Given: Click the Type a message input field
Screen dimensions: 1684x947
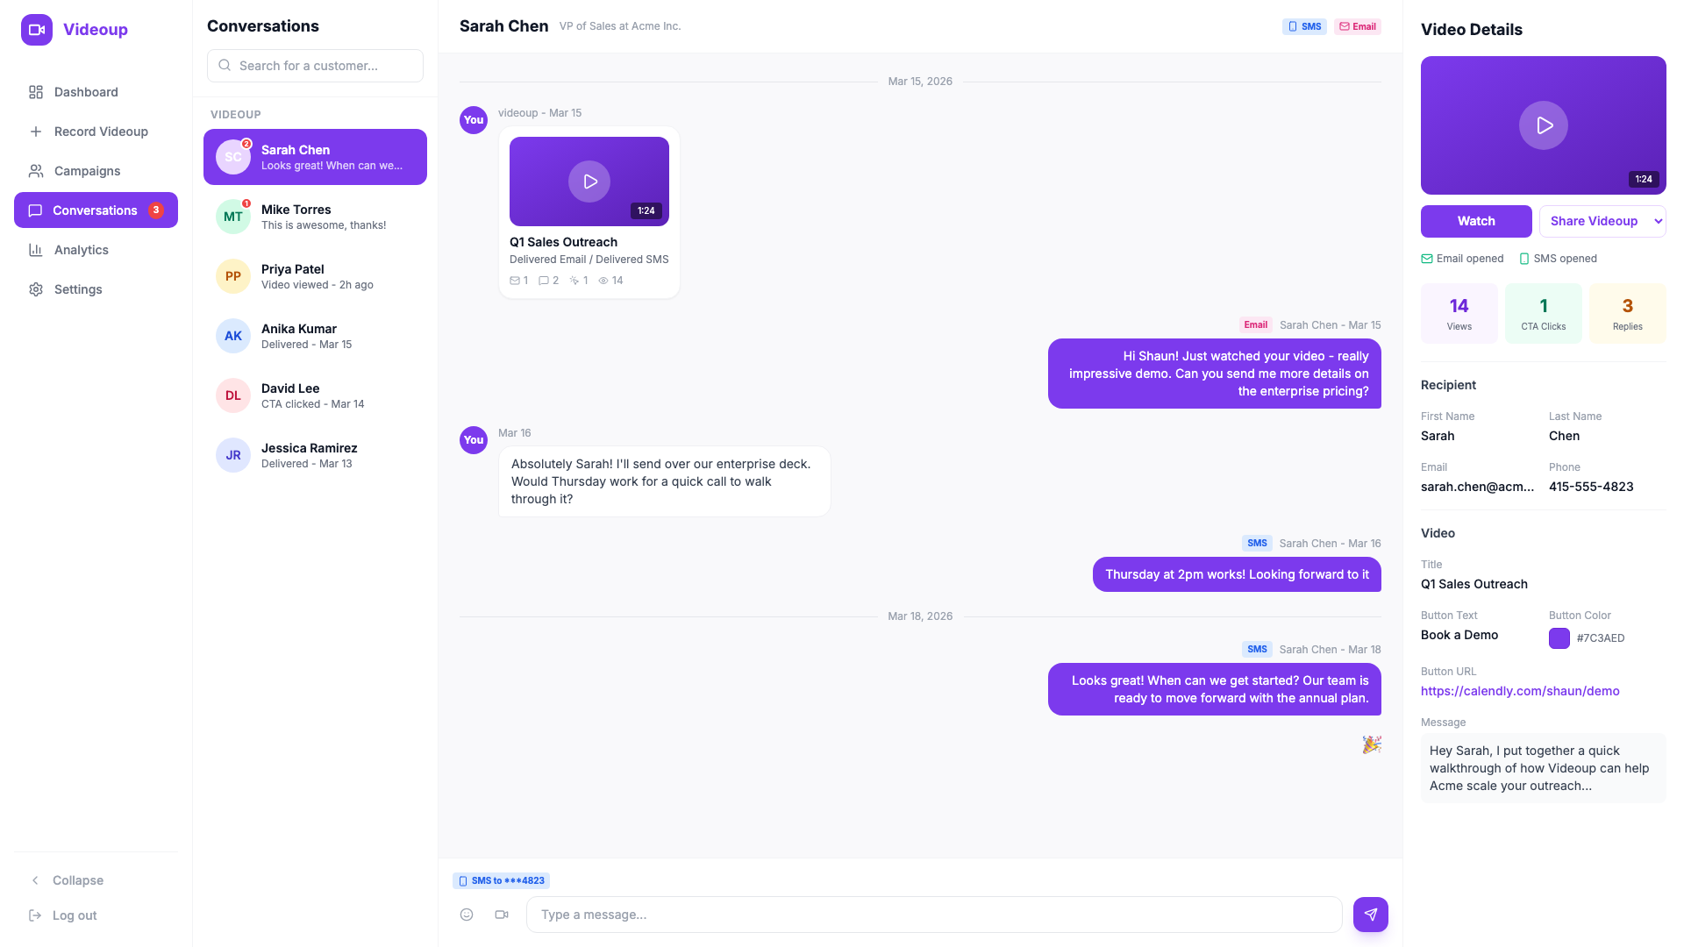Looking at the screenshot, I should (933, 915).
